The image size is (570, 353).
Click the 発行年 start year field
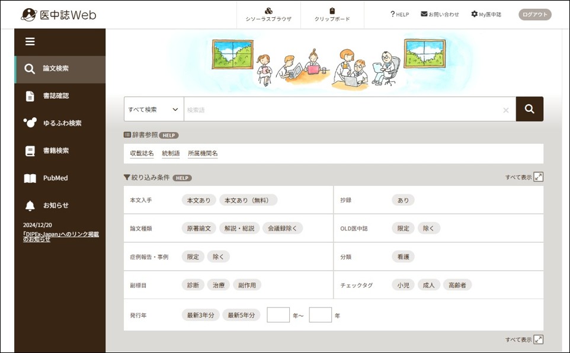(278, 315)
